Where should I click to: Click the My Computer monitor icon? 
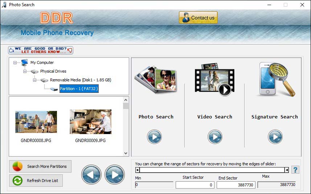(25, 62)
